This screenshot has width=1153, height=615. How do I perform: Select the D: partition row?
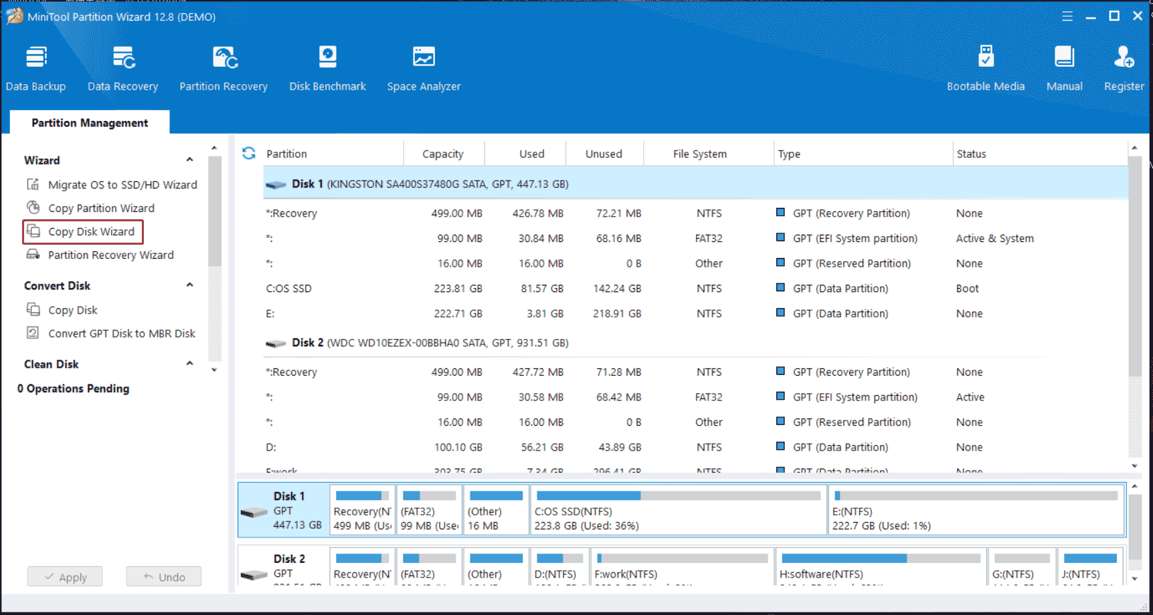(x=695, y=447)
